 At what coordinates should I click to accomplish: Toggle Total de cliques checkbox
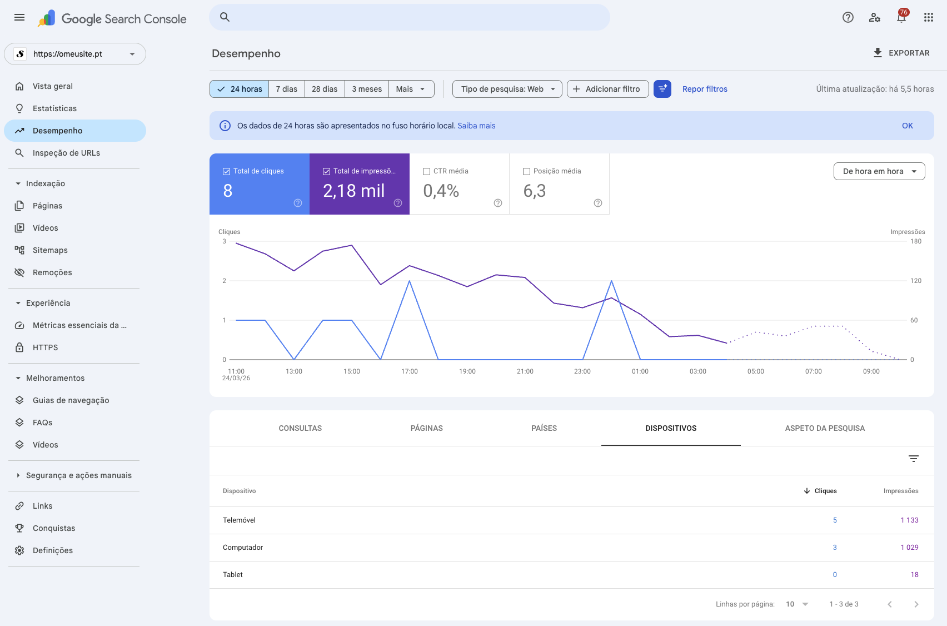(226, 171)
